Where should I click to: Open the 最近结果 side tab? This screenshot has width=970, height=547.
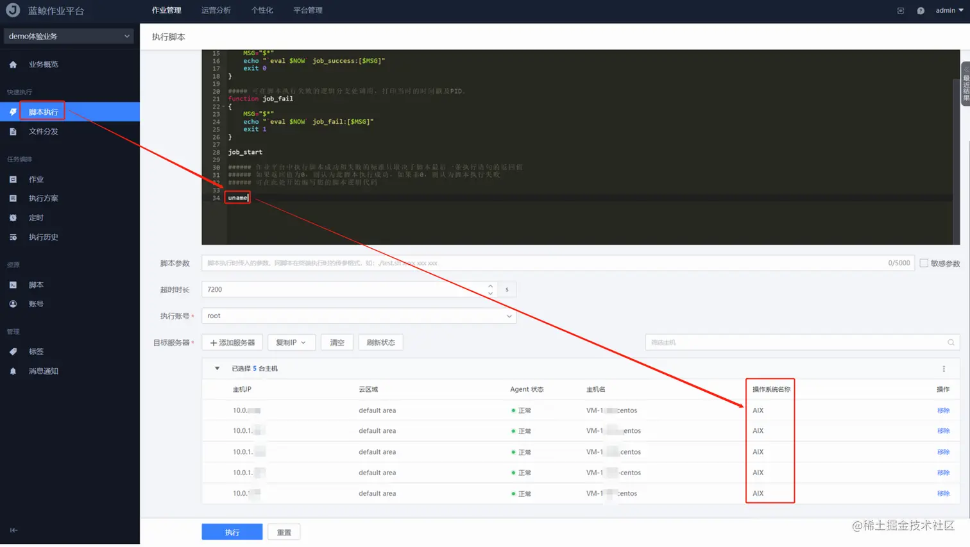[x=966, y=83]
